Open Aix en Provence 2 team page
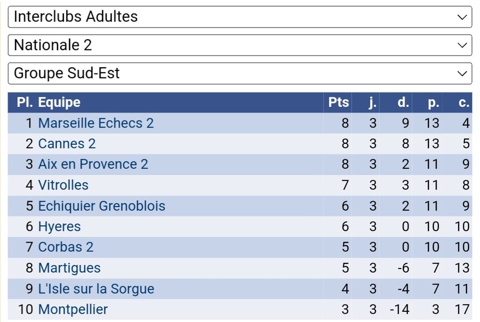The height and width of the screenshot is (322, 480). (93, 164)
